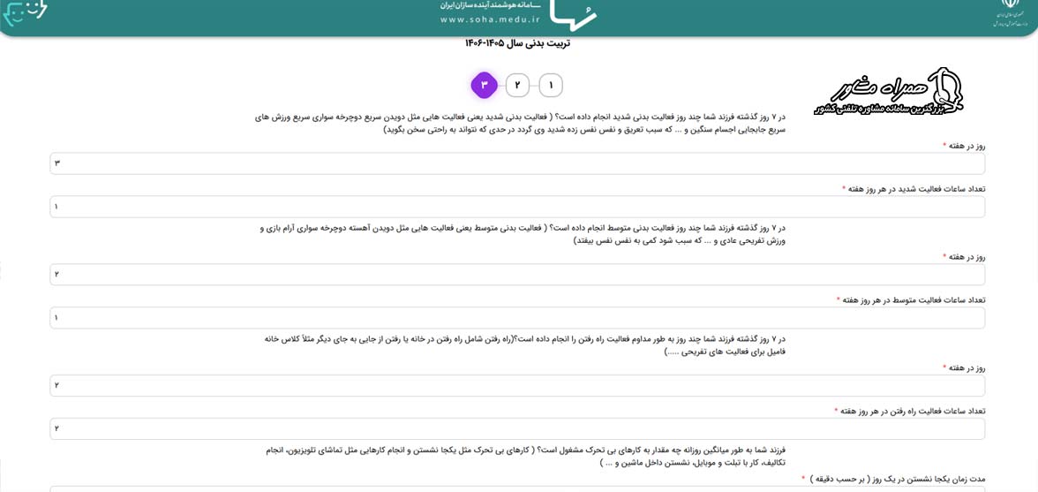The width and height of the screenshot is (1038, 492).
Task: Go to step 1 of the form
Action: [551, 85]
